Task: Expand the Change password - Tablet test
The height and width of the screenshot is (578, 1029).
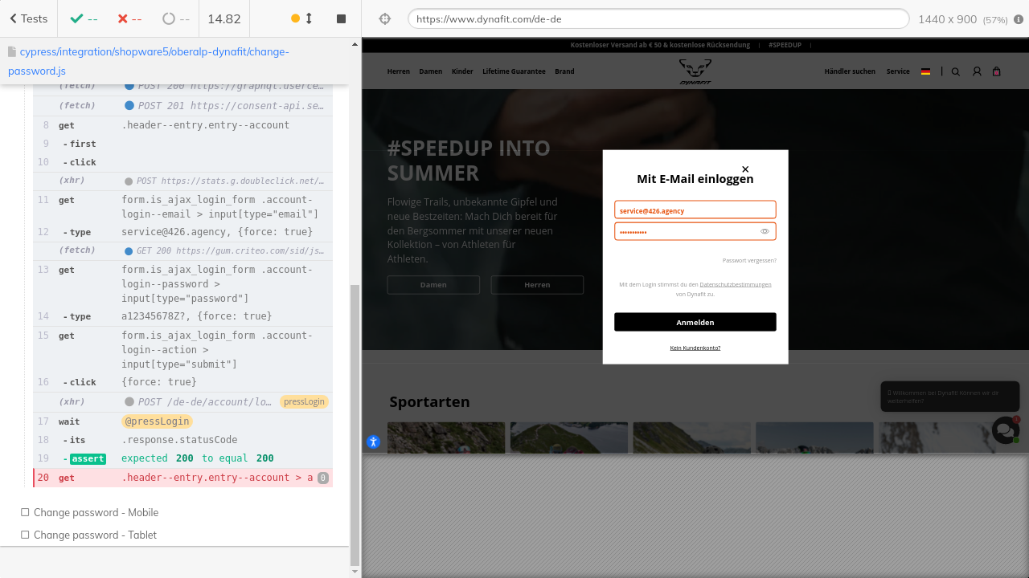Action: point(95,535)
